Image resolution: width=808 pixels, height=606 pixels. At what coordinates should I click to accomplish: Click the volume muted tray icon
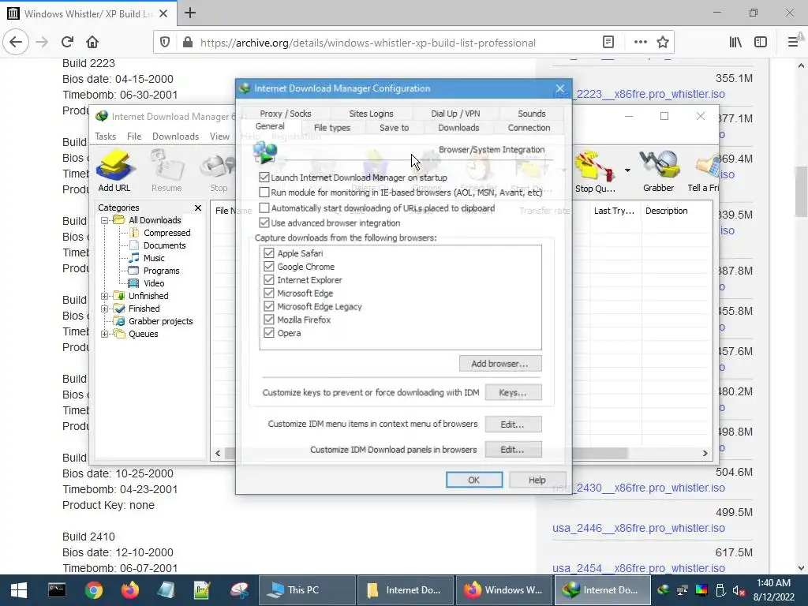coord(739,590)
